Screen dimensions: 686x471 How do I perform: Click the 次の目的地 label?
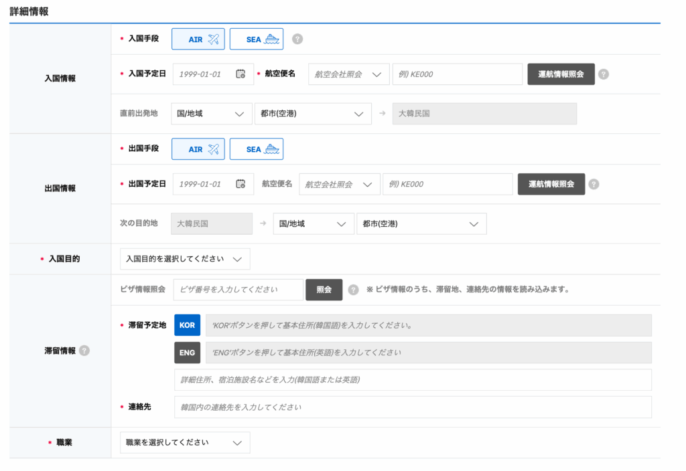coord(139,223)
